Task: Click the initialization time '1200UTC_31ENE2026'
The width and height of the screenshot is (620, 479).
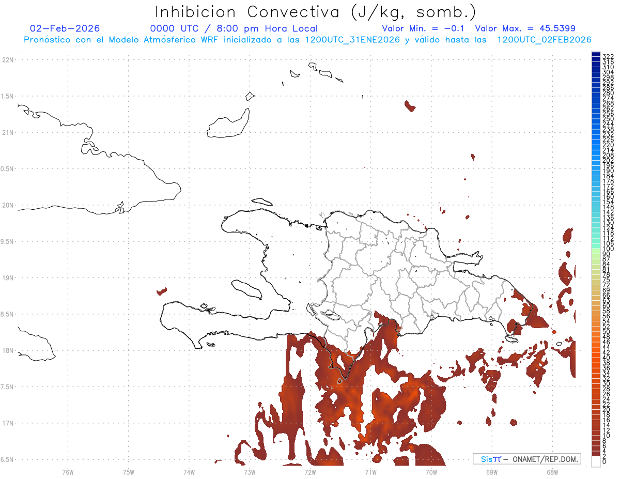Action: (x=352, y=40)
